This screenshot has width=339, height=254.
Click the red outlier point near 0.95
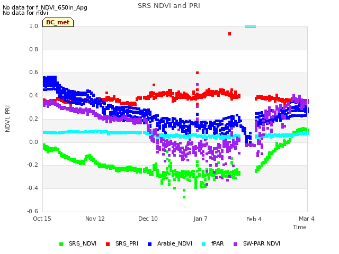click(229, 33)
